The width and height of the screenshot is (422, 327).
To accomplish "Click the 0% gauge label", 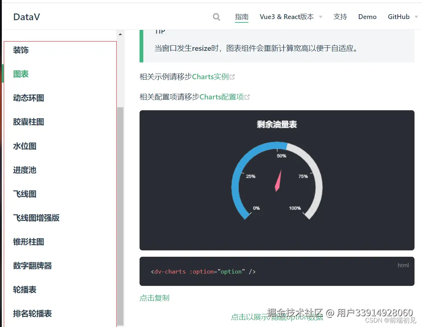I will click(x=256, y=208).
